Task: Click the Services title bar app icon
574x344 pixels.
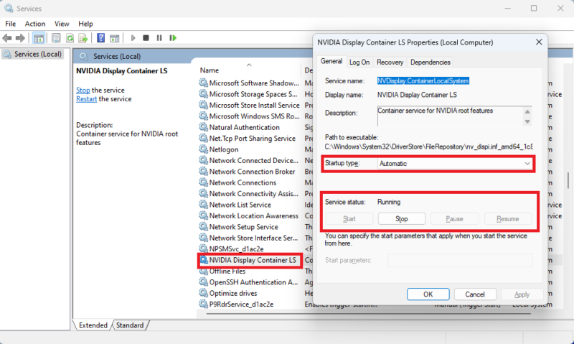Action: (9, 8)
